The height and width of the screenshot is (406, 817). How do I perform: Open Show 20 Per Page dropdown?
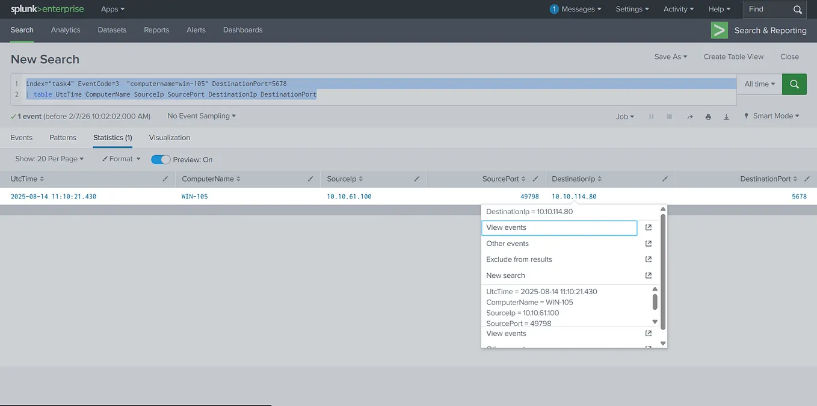pos(49,159)
